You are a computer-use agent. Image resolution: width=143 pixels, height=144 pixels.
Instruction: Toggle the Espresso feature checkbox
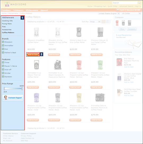(3, 76)
